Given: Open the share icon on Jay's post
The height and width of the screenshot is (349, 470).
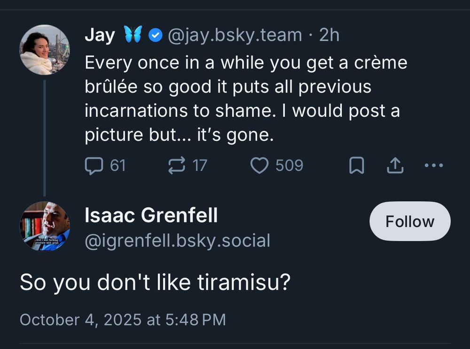Looking at the screenshot, I should (395, 165).
